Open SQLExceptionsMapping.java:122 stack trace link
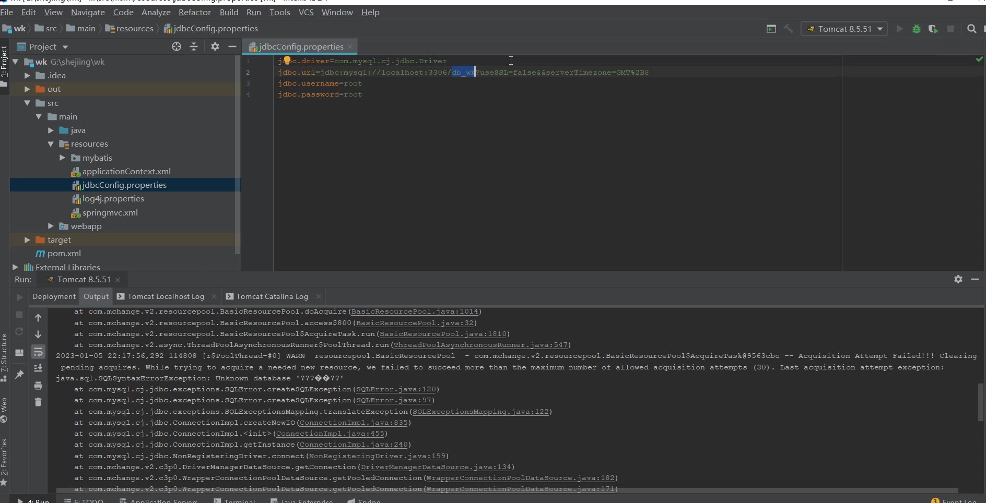 (480, 412)
